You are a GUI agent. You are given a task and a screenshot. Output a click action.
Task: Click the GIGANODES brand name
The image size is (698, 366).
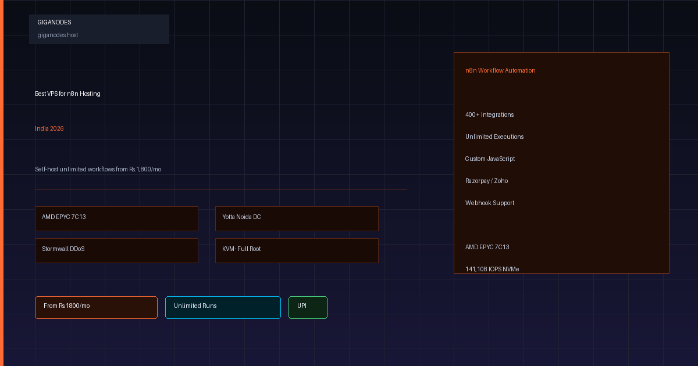click(x=54, y=22)
